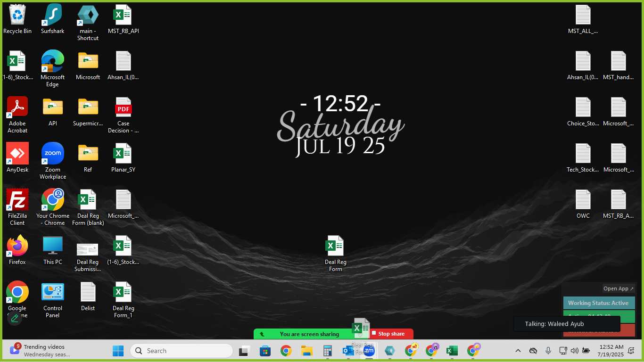Select the Deal Reg Form (blank) file

pos(88,207)
